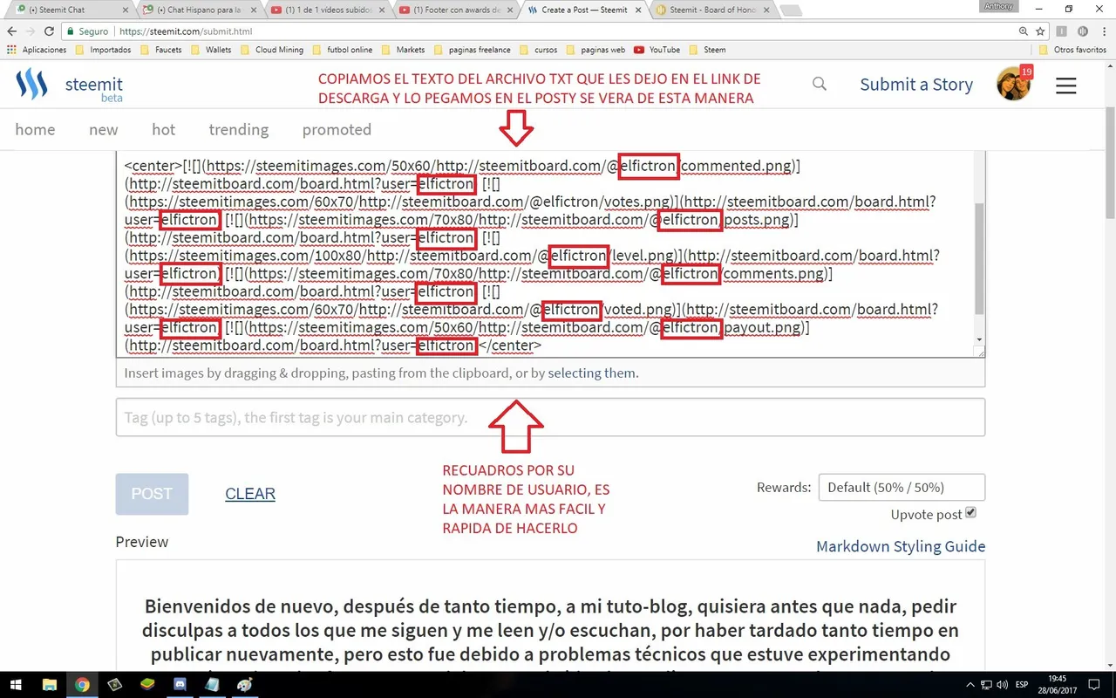Switch to the Steemit Chat browser tab
The width and height of the screenshot is (1116, 698).
pyautogui.click(x=70, y=10)
